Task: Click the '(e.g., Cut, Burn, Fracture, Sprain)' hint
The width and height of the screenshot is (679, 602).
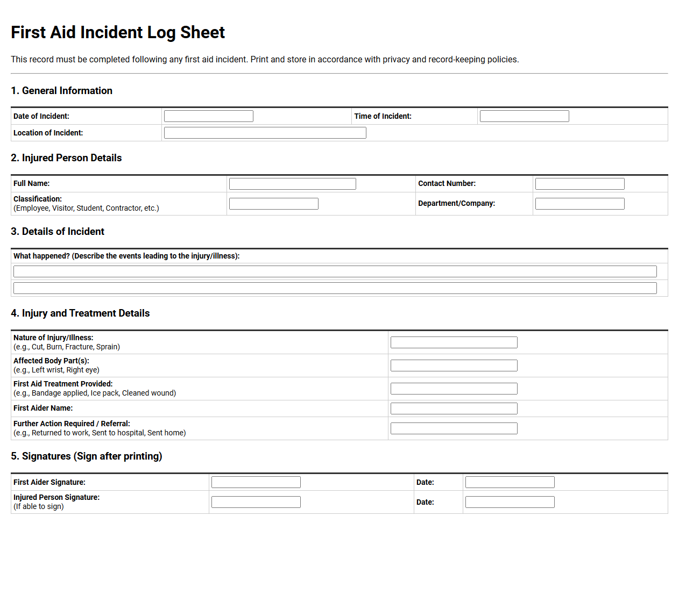Action: [x=67, y=347]
